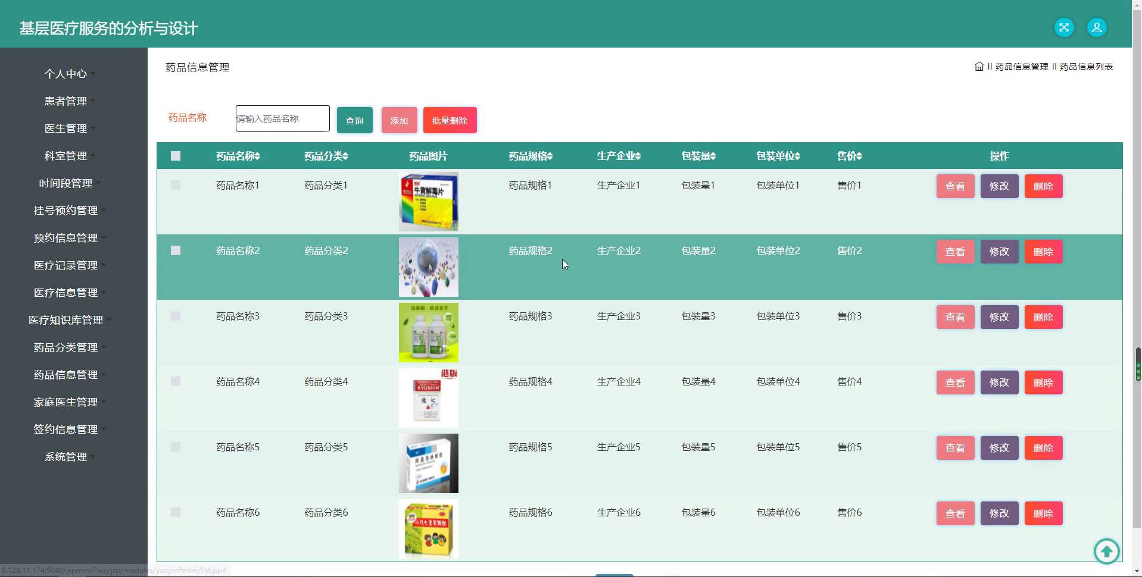Sort by 药品名称 column arrows

pyautogui.click(x=257, y=156)
